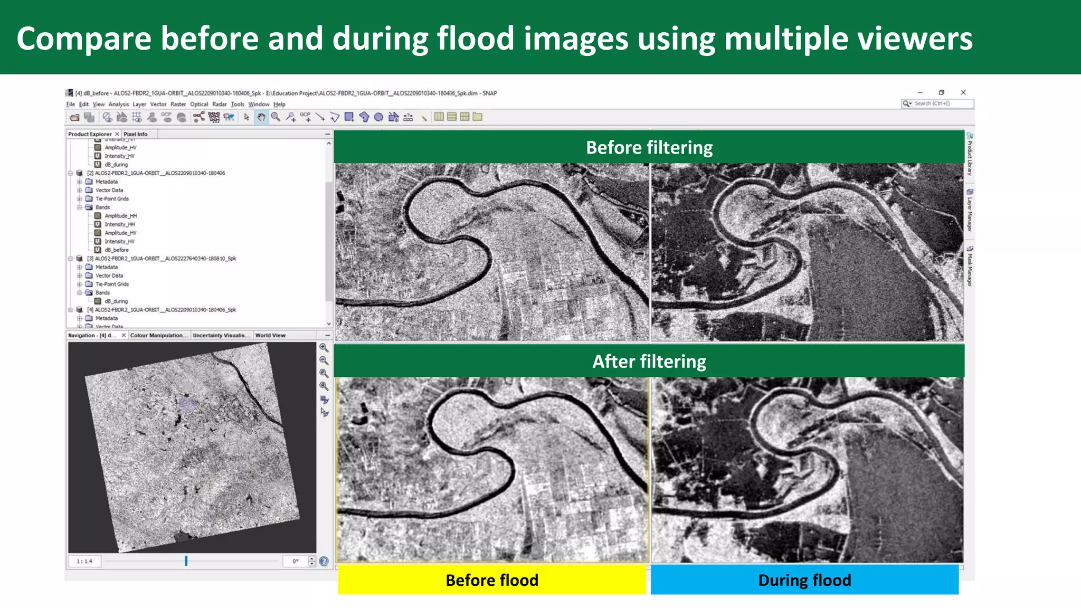
Task: Select the Draw Polygon tool
Action: click(x=364, y=117)
